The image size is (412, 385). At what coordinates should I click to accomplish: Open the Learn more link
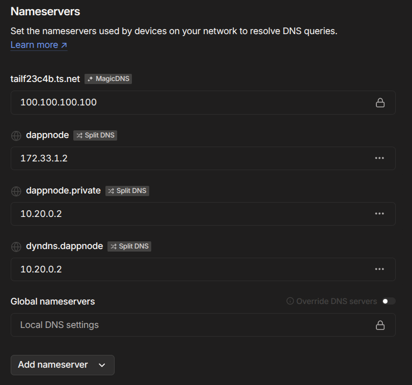[x=39, y=45]
